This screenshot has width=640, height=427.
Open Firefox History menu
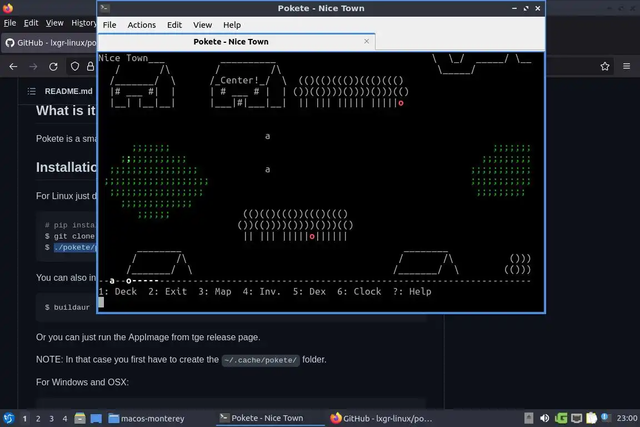tap(84, 23)
